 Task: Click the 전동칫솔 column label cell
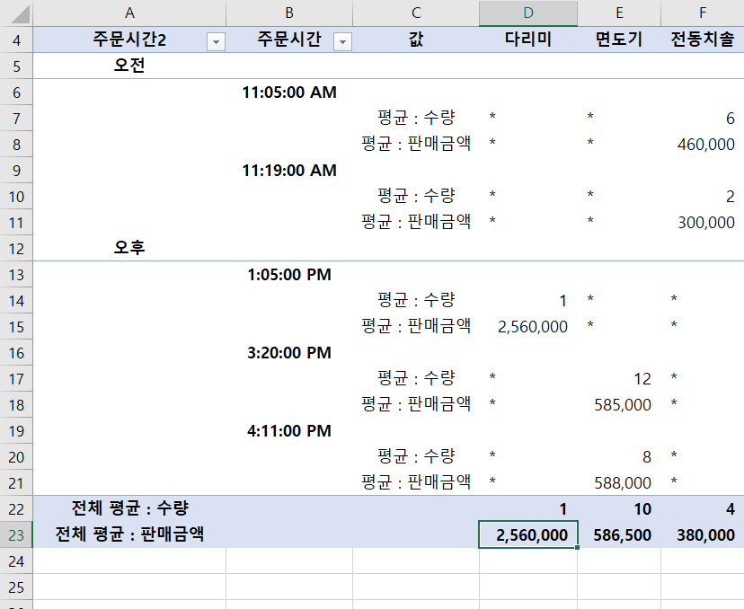coord(702,40)
